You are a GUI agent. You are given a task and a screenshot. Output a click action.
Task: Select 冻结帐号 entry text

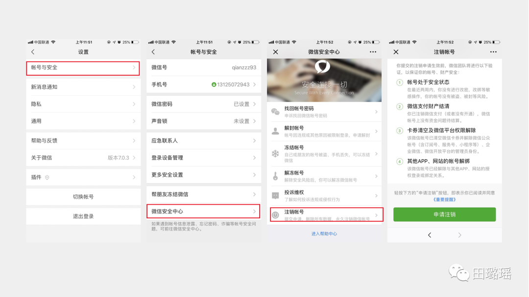coord(294,148)
